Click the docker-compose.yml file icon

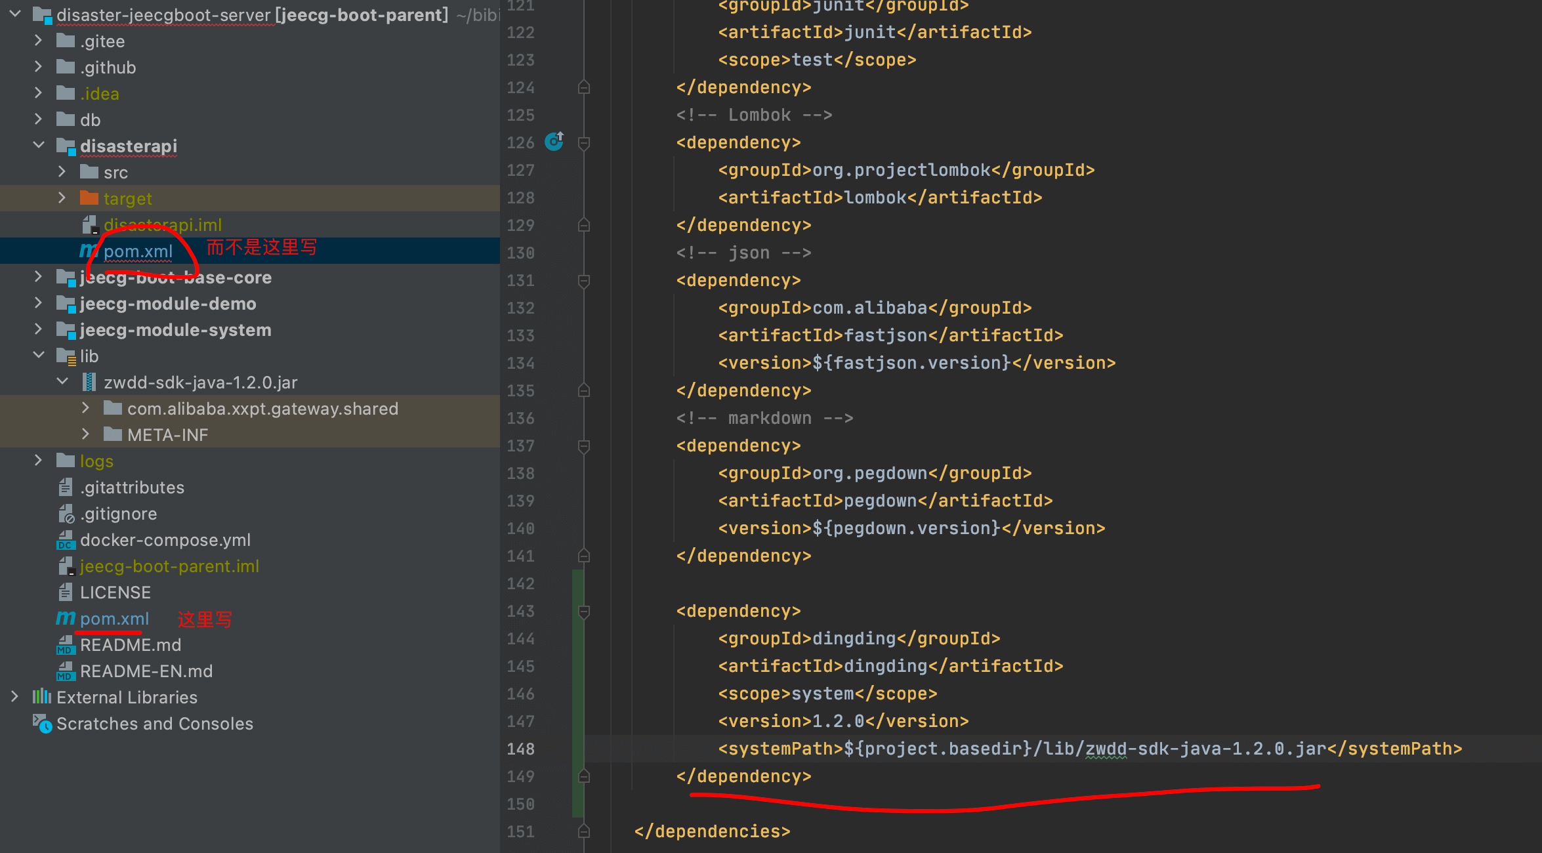(x=66, y=540)
